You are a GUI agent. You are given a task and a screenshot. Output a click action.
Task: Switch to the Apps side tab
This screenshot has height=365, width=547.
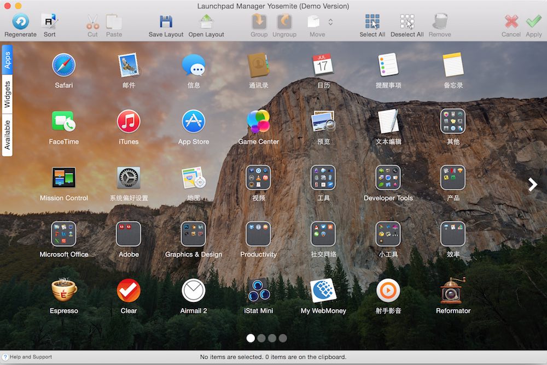pos(7,60)
